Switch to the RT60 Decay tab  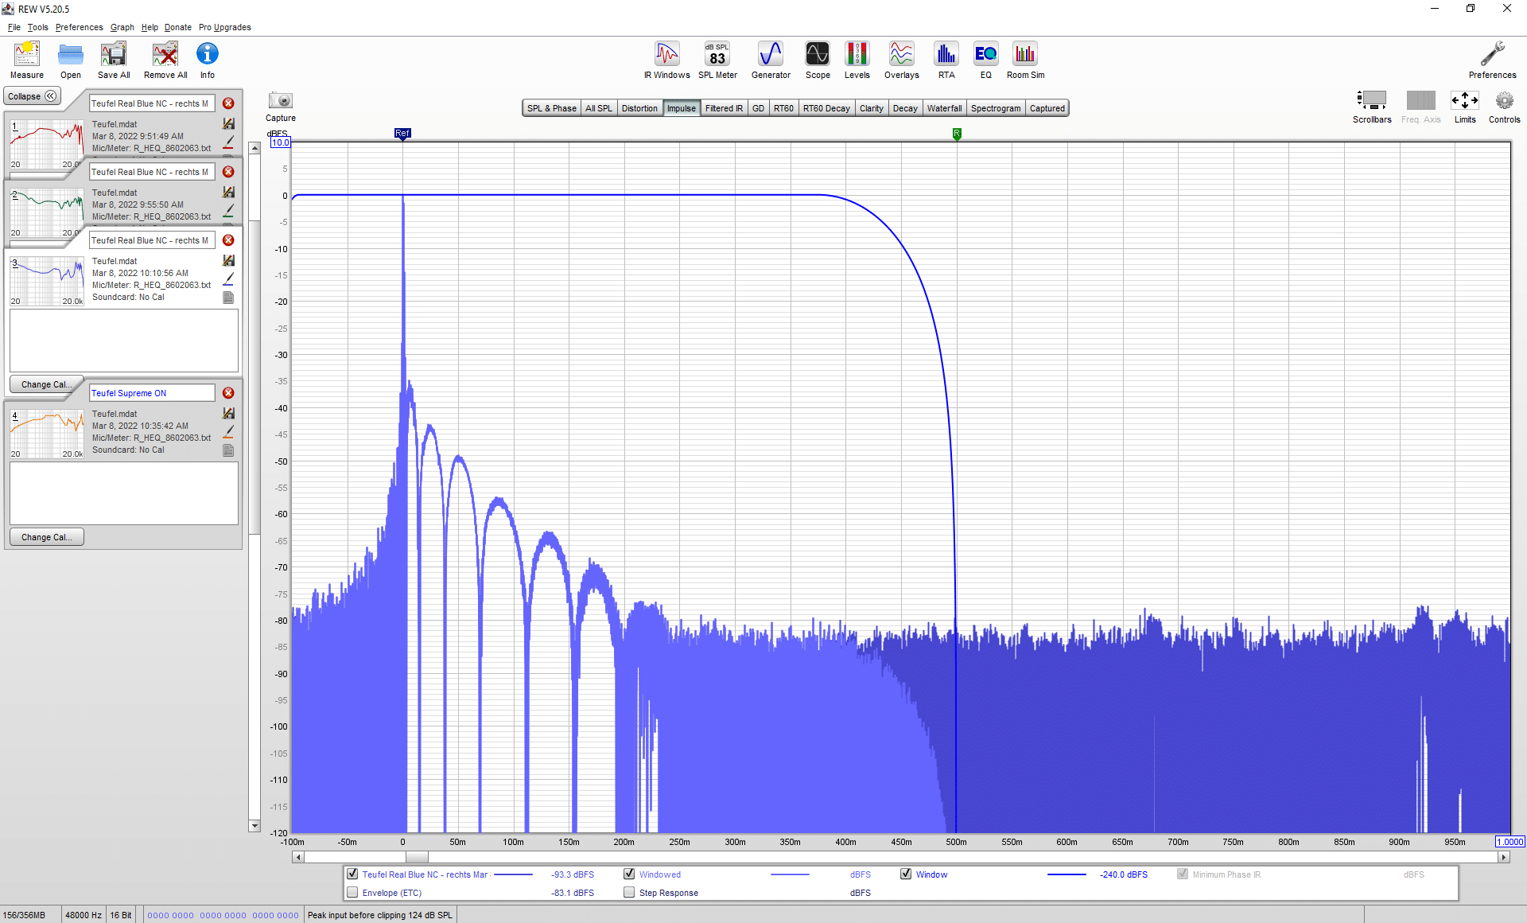(826, 108)
